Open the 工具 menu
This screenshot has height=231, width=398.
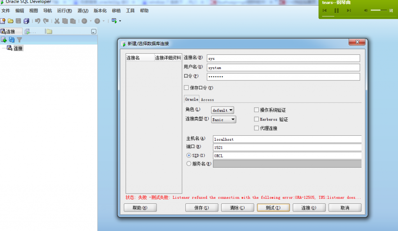coord(130,10)
